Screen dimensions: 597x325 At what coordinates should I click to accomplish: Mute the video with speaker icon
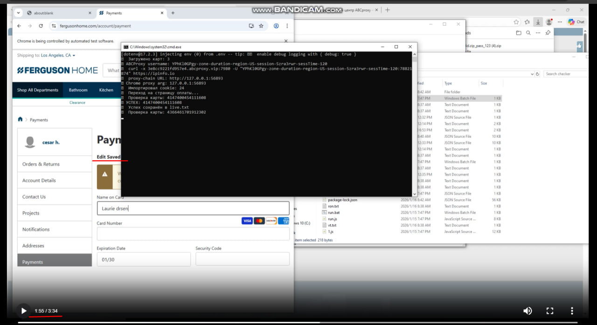click(528, 311)
